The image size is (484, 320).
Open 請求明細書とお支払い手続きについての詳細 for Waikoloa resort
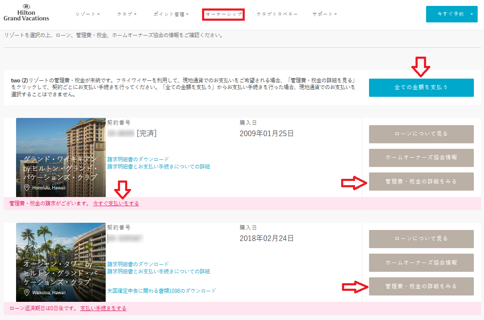coord(159,271)
